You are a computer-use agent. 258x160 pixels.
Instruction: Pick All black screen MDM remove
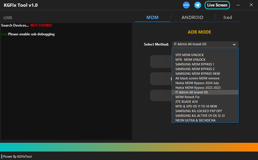pos(197,78)
